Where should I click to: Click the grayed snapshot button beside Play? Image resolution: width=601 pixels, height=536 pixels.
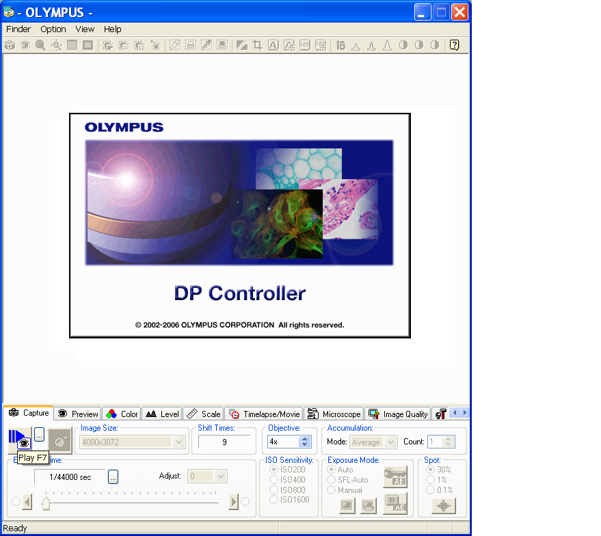point(59,440)
